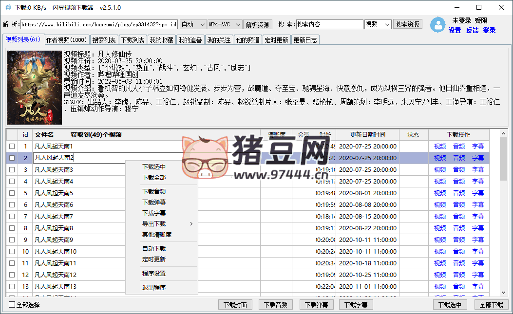Select 程序设置 from the context menu
513x314 pixels.
point(154,274)
